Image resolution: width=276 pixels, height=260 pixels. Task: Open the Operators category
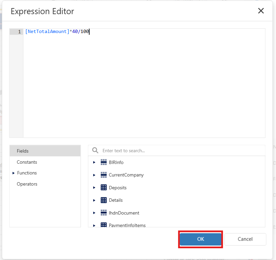tap(27, 184)
